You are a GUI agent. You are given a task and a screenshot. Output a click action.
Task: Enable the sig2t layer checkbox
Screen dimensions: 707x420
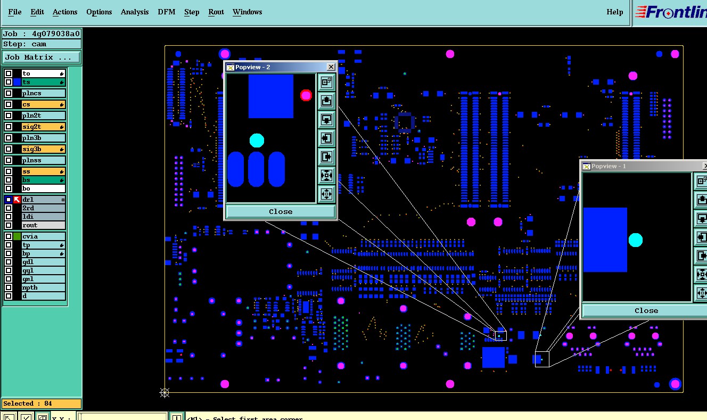pyautogui.click(x=9, y=127)
